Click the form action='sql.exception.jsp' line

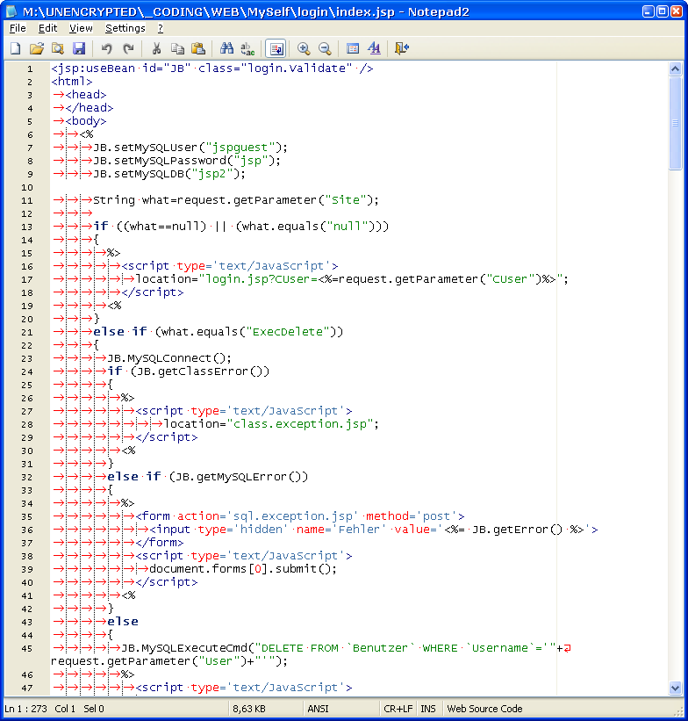click(300, 516)
